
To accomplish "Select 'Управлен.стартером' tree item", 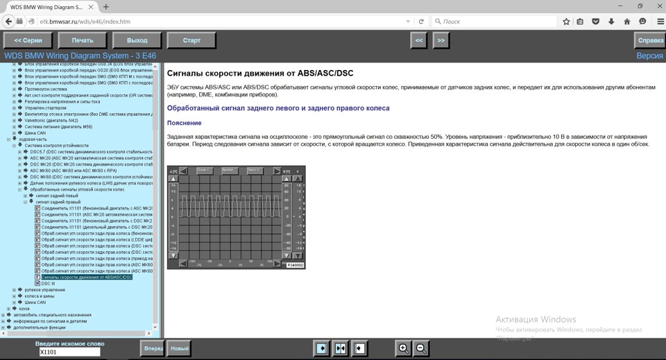I will pyautogui.click(x=46, y=108).
